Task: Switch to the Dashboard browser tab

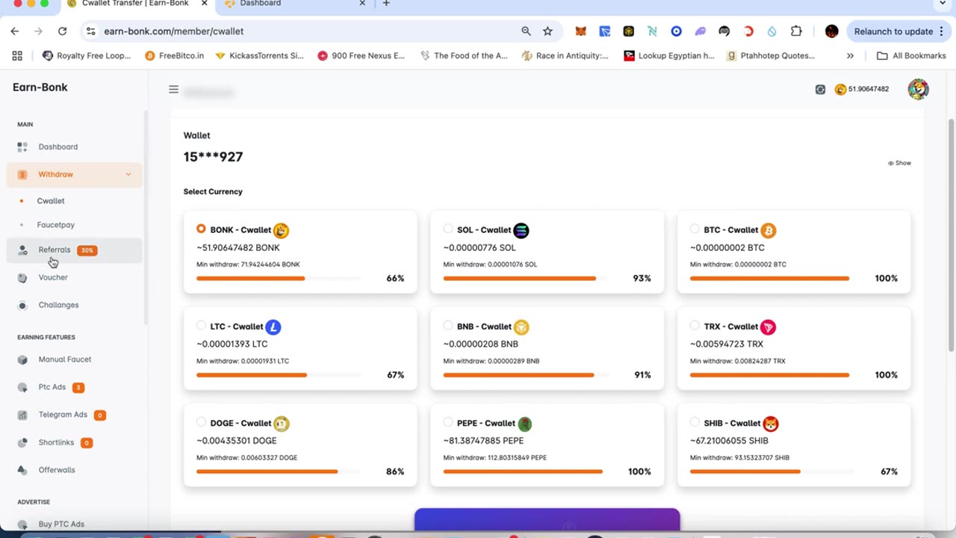Action: [x=293, y=4]
